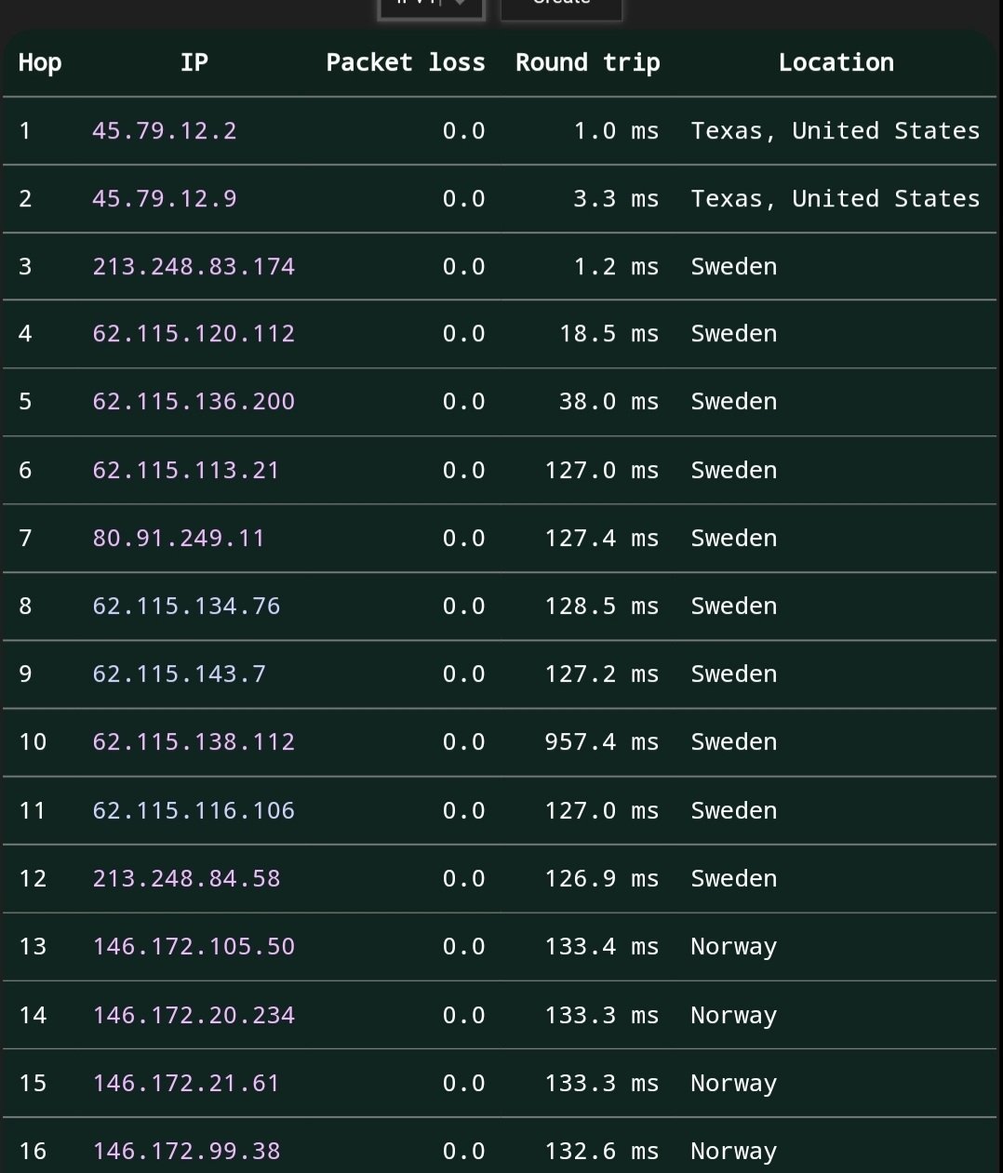Open the 62.115.136.200 IP link
The width and height of the screenshot is (1003, 1173).
(194, 402)
